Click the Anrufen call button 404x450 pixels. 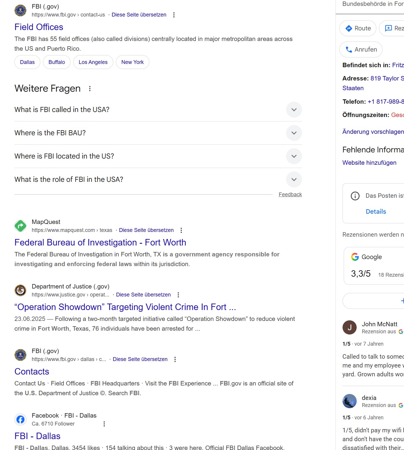361,50
